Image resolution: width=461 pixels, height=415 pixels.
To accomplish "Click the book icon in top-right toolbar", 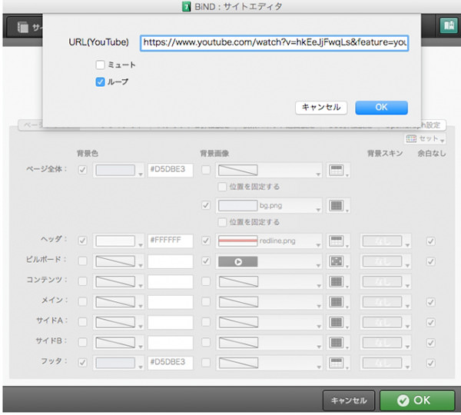I will [448, 26].
